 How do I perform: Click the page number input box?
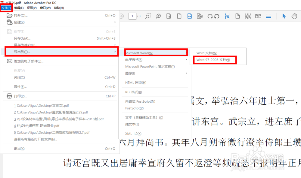click(x=132, y=16)
